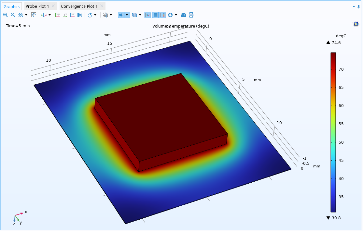Switch to the YZ plane view

[x=65, y=15]
